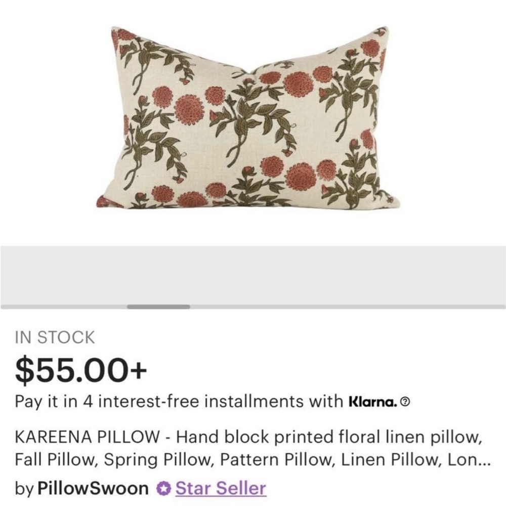Click the bolded PillowSwoon shop name
Screen dimensions: 506x506
(91, 489)
